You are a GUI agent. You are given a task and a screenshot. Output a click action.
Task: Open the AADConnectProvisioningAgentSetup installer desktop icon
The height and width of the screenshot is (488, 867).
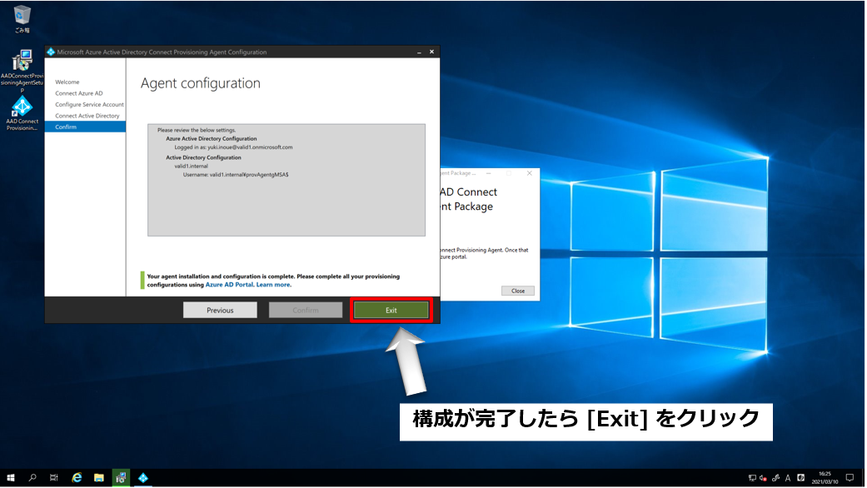coord(22,70)
